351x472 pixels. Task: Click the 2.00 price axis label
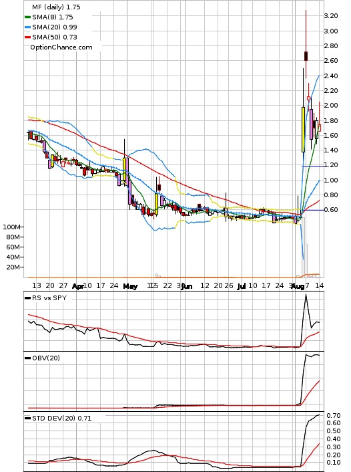click(331, 106)
